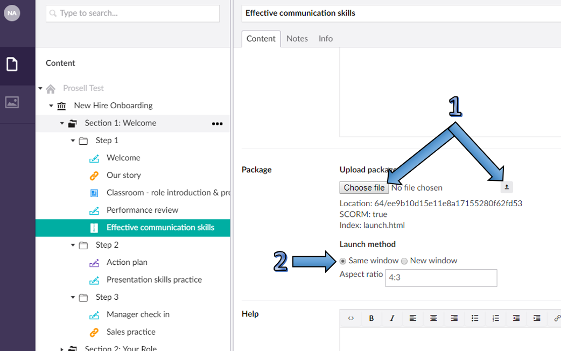Switch to the Notes tab
Screen dimensions: 561x351
coord(297,38)
